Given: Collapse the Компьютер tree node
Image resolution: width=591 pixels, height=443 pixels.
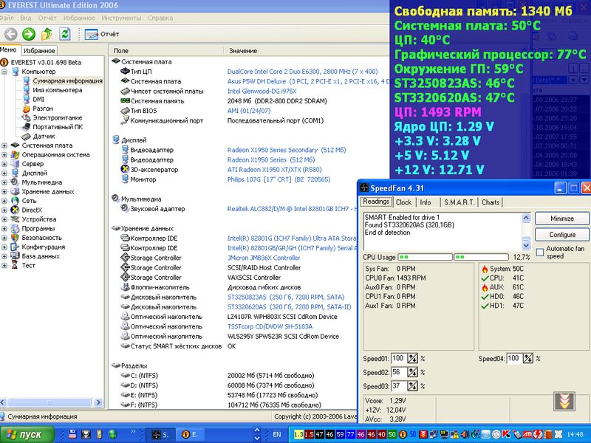Looking at the screenshot, I should tap(4, 72).
